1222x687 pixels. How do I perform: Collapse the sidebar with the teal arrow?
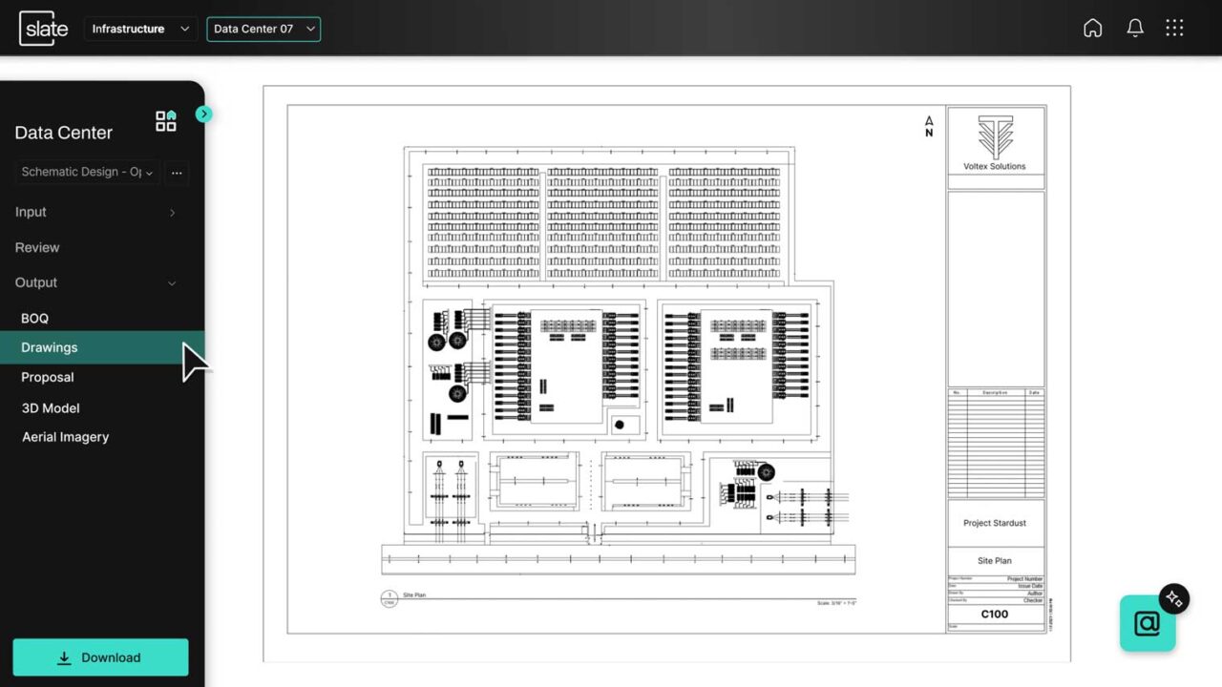click(203, 114)
